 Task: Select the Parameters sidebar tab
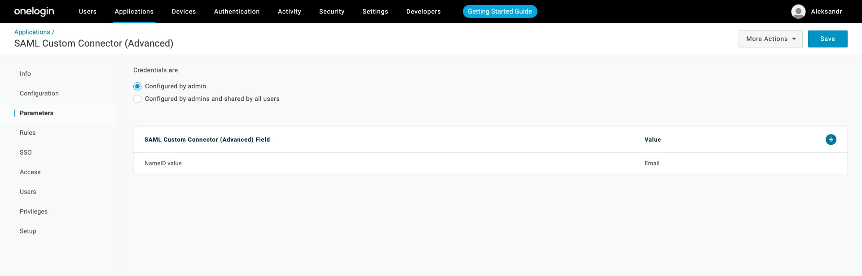36,113
